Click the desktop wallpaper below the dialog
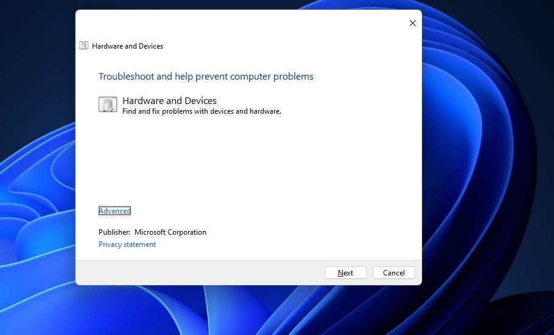Screen dimensions: 554x335 tap(247, 311)
